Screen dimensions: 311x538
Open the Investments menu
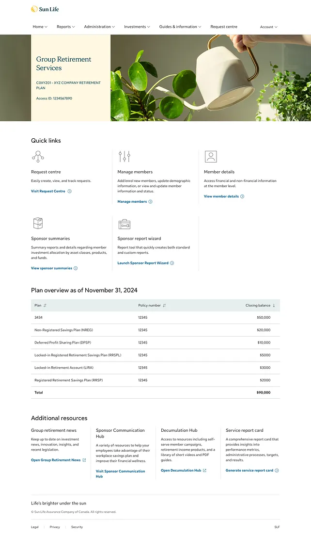137,27
